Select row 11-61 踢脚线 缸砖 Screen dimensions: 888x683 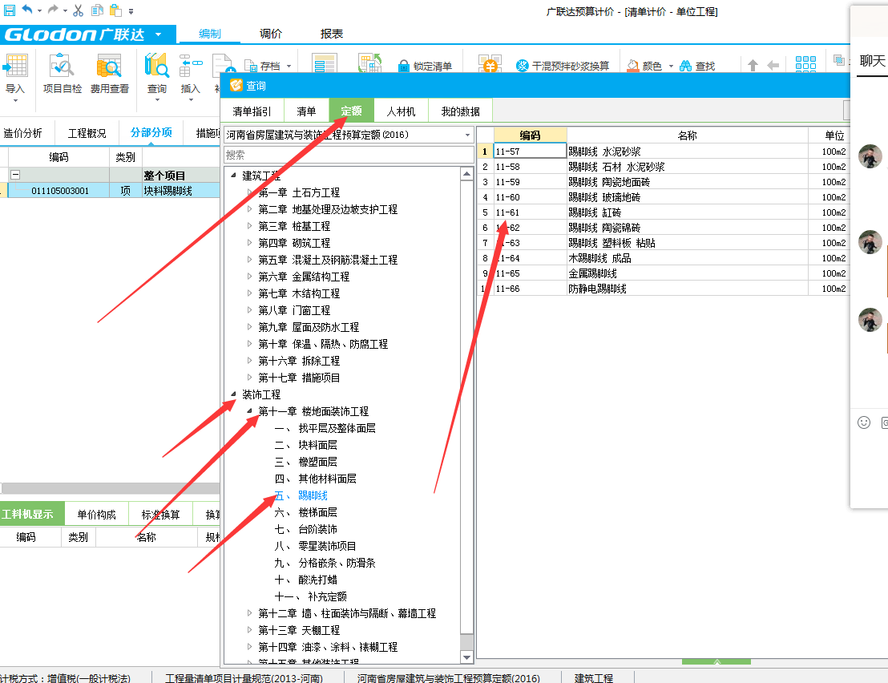point(663,212)
